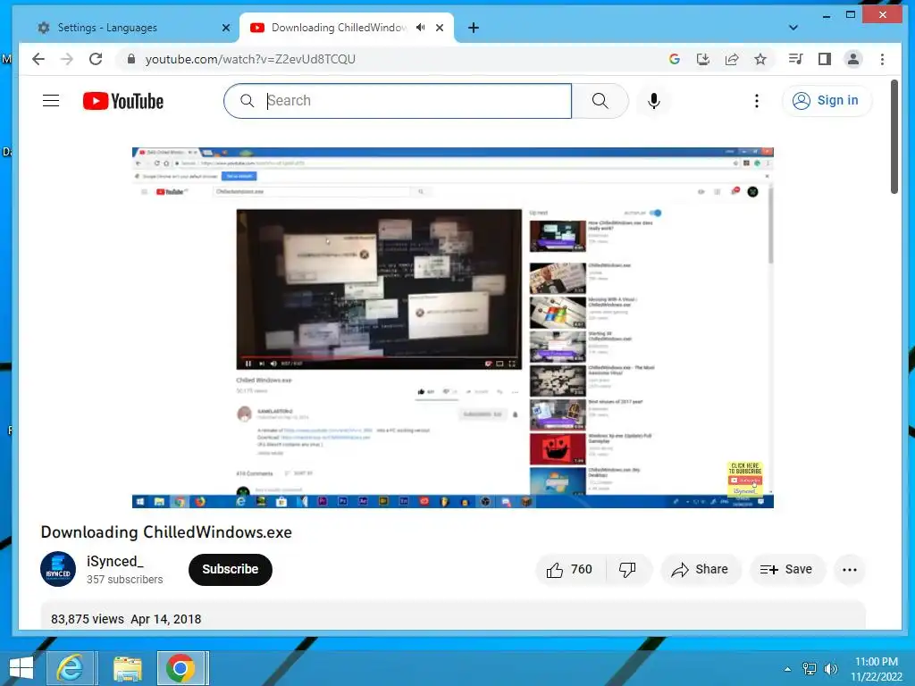Like the video with thumbs up
The image size is (915, 686).
point(569,569)
